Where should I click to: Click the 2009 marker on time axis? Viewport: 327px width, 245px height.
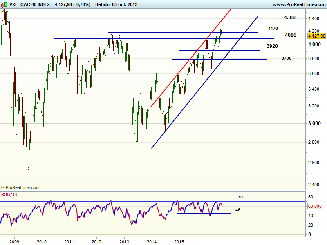(x=14, y=242)
